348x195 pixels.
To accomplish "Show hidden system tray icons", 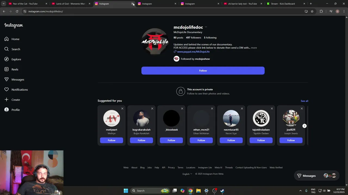I will (300, 191).
